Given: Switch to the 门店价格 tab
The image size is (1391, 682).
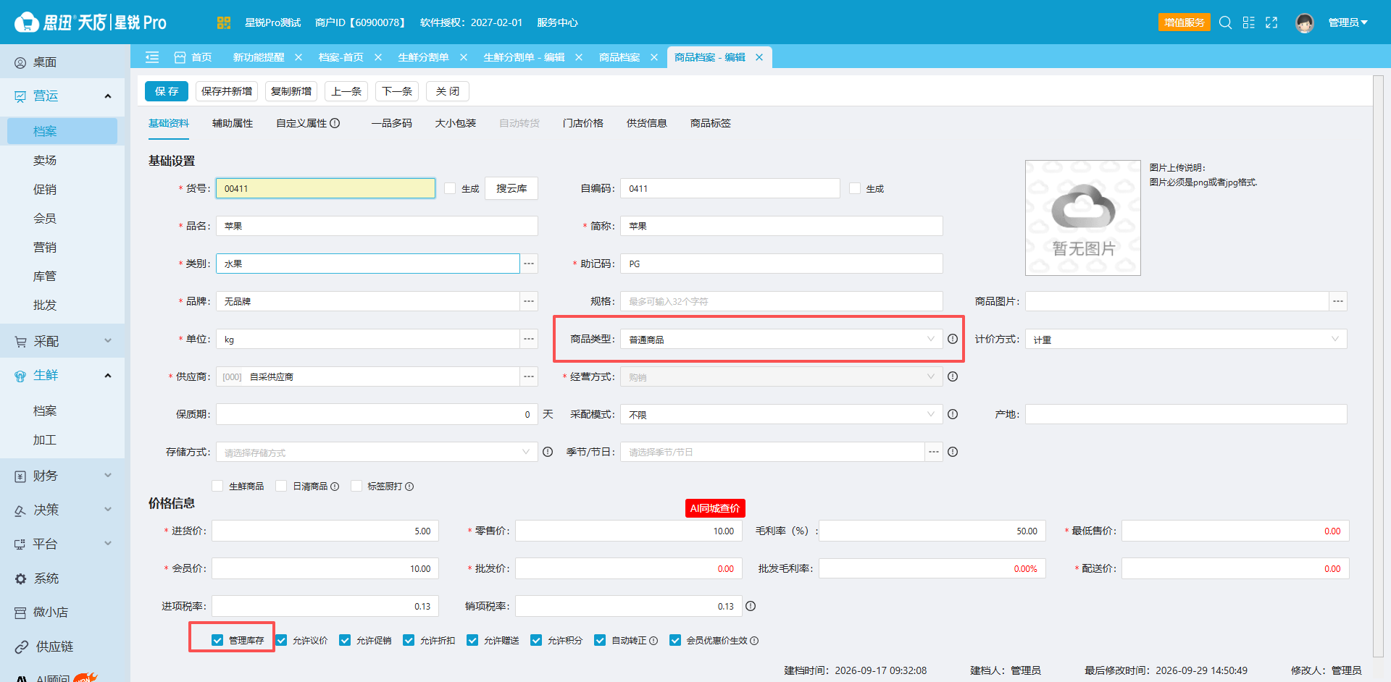Looking at the screenshot, I should tap(583, 123).
